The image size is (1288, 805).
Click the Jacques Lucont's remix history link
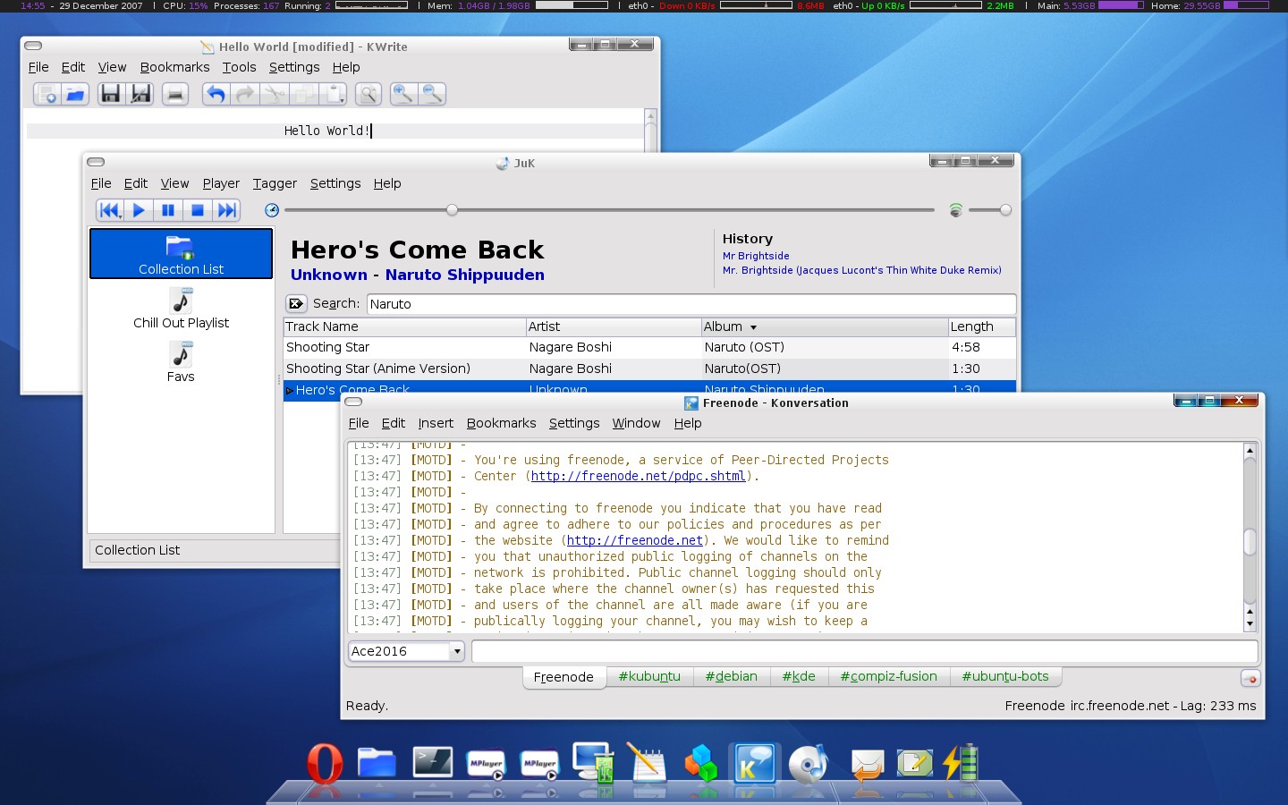coord(861,270)
